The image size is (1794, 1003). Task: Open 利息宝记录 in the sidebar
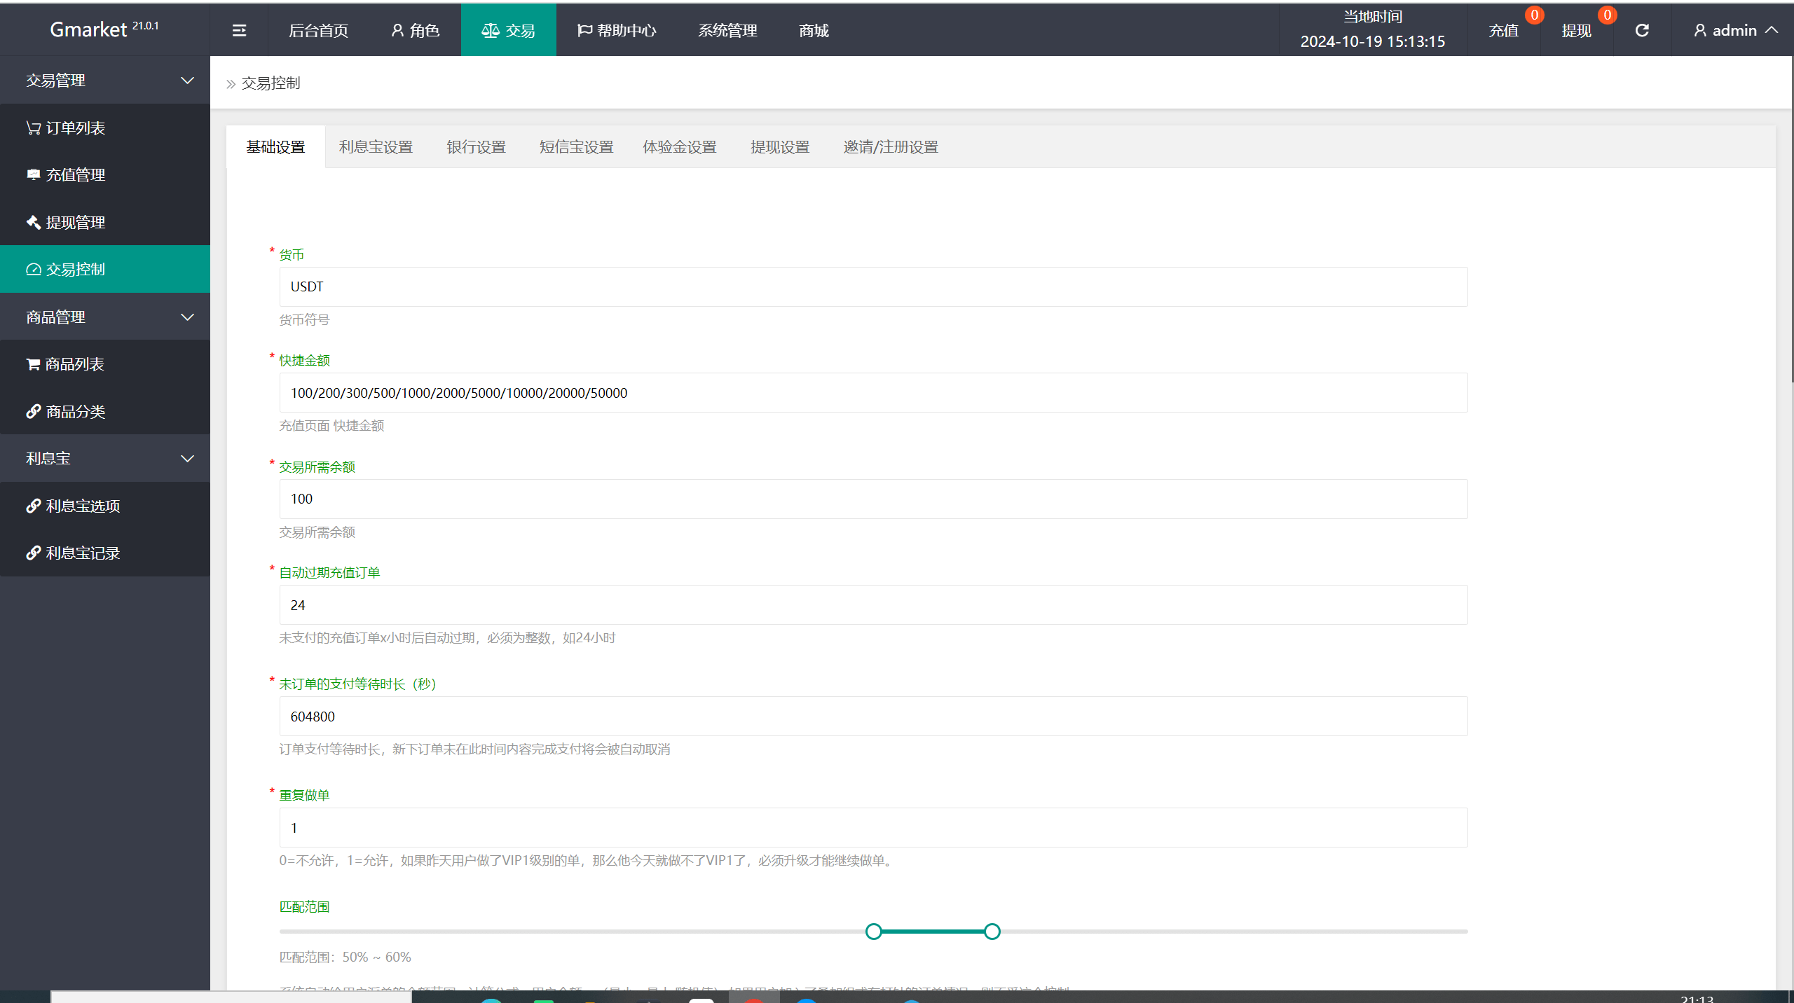pos(82,553)
